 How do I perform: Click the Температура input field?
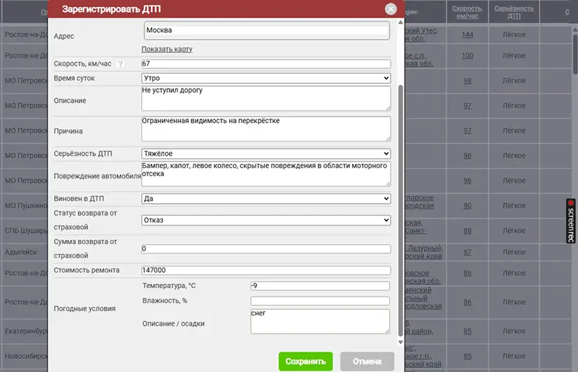[x=319, y=285]
